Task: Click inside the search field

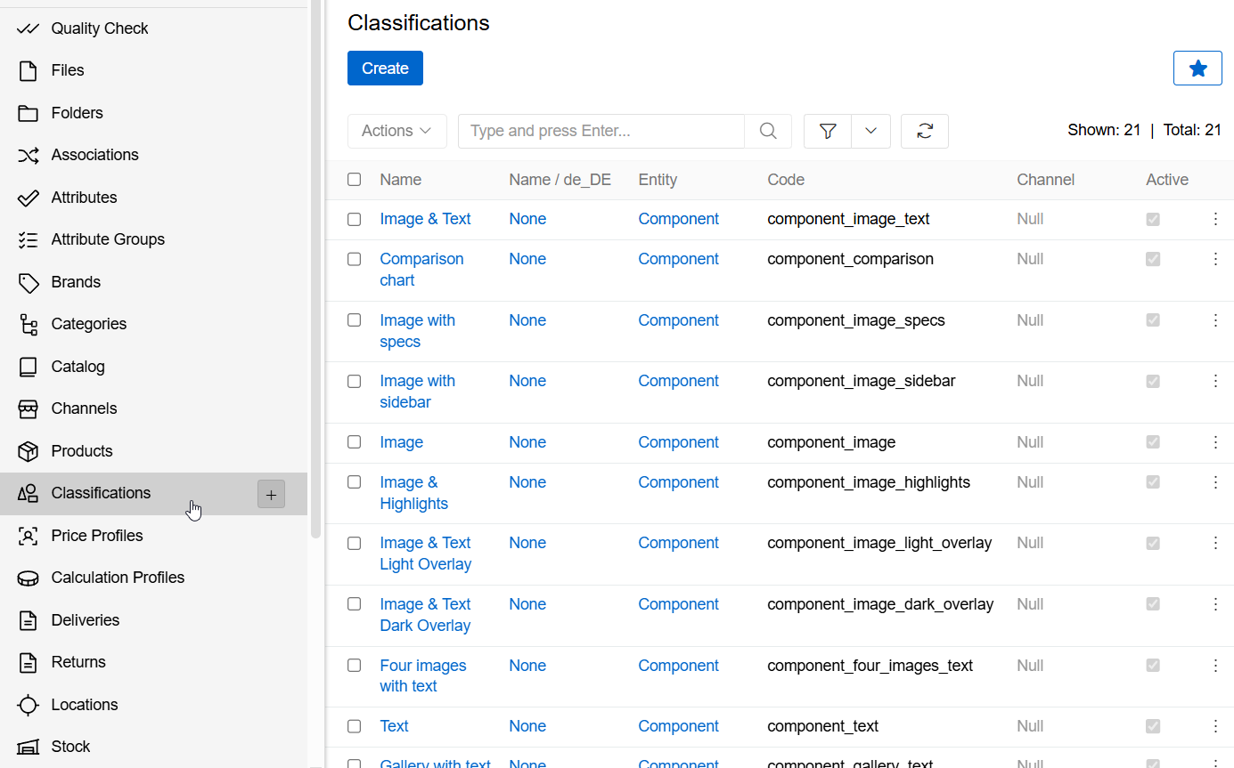Action: (x=600, y=131)
